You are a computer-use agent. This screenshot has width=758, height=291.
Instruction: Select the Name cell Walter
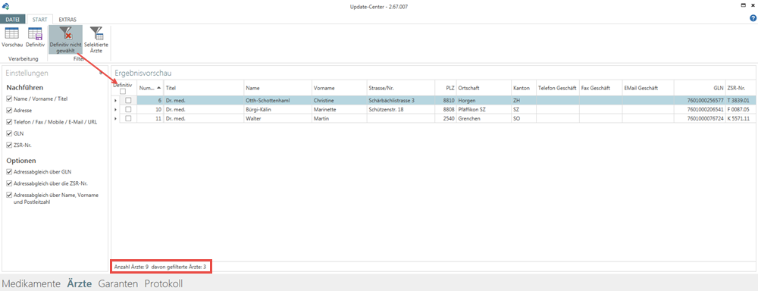277,118
